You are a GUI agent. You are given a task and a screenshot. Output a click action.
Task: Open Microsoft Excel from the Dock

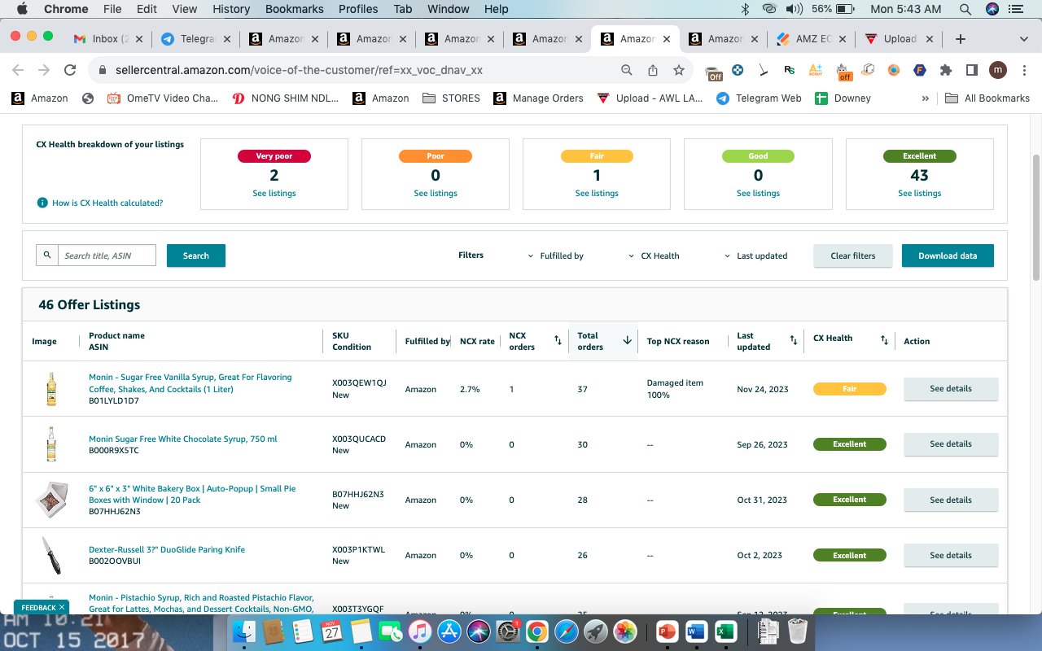[x=725, y=631]
